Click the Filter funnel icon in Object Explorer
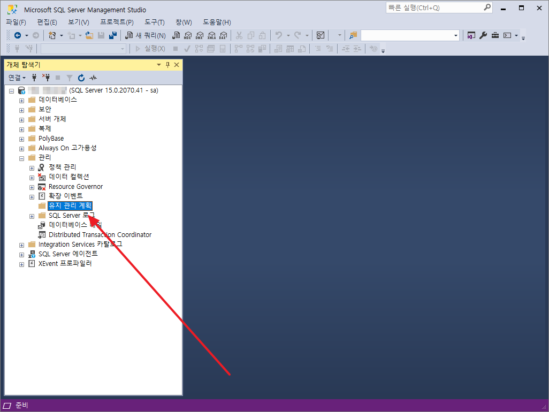The height and width of the screenshot is (412, 549). point(70,78)
